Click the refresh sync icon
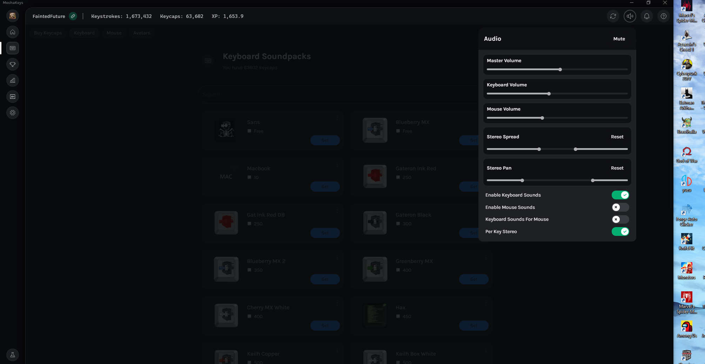This screenshot has width=705, height=364. [613, 16]
